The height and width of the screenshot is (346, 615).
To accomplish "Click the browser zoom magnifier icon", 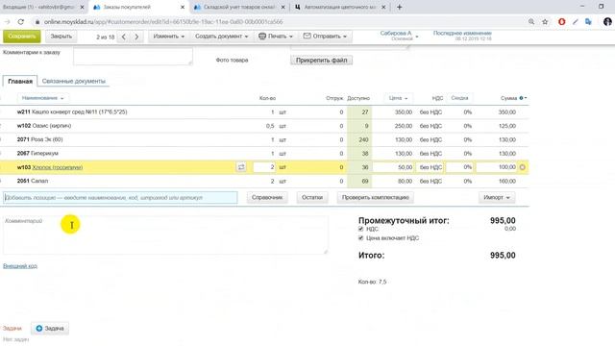I will [x=531, y=22].
